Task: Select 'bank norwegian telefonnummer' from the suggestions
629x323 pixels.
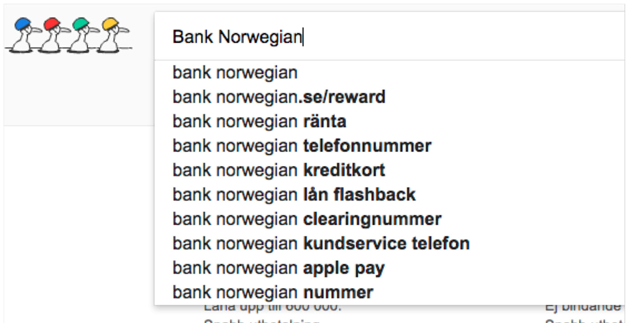Action: [301, 146]
